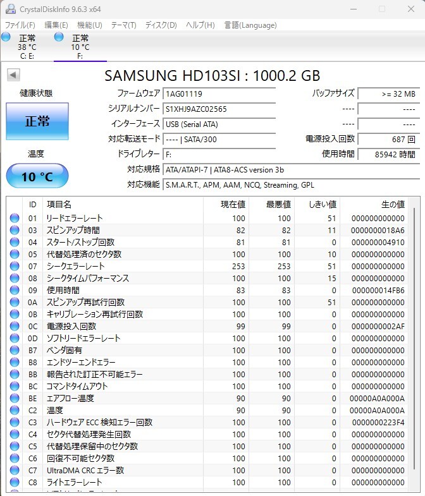425x496 pixels.
Task: Click the ID column header
Action: pyautogui.click(x=33, y=204)
